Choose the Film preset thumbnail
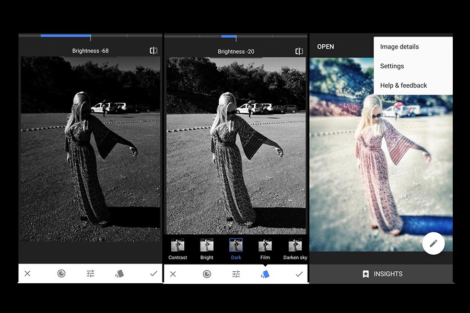Screen dimensions: 470x313 265,248
